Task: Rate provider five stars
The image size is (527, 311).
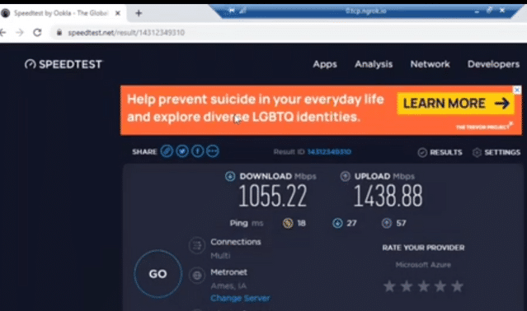Action: (x=457, y=286)
